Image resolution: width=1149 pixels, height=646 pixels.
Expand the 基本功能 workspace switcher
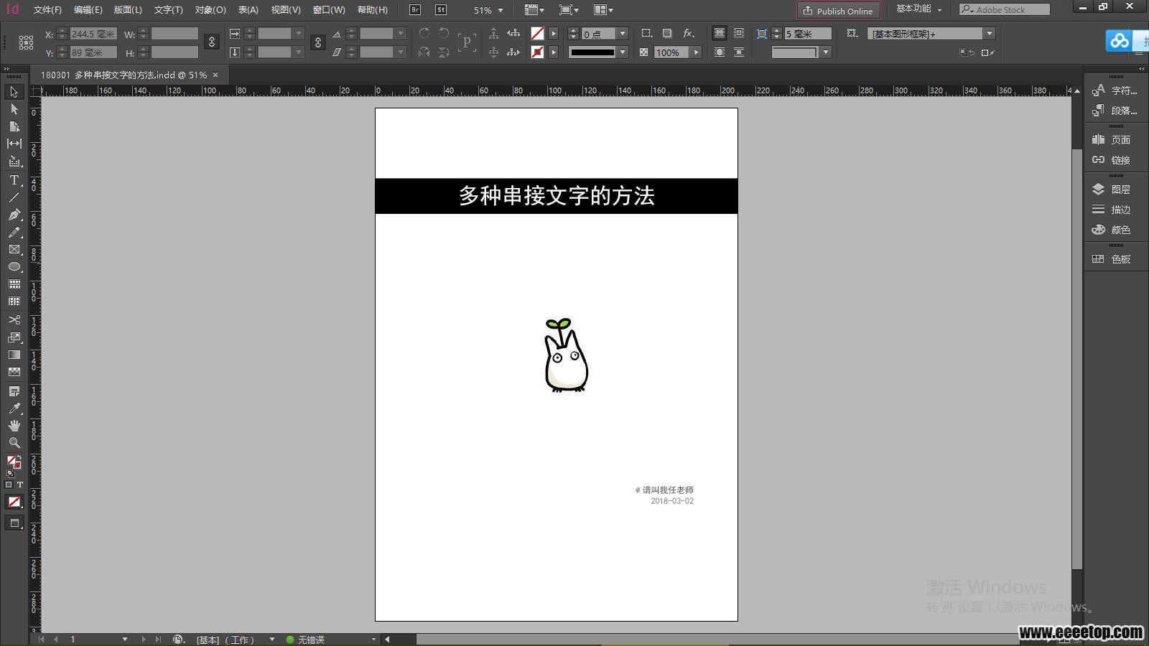(x=918, y=9)
